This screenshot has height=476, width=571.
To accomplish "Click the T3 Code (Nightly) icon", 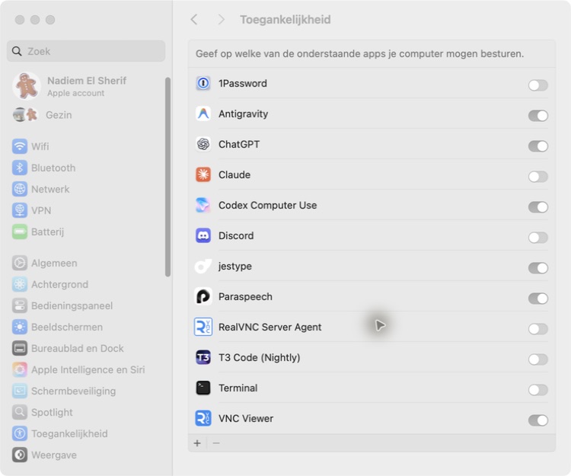I will tap(203, 358).
